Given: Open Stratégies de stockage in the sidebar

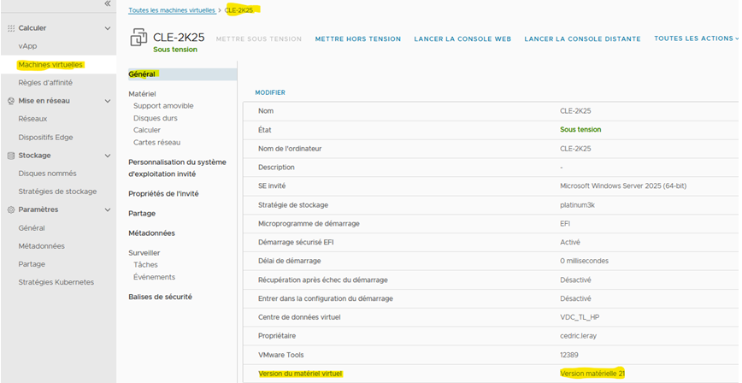Looking at the screenshot, I should 57,191.
